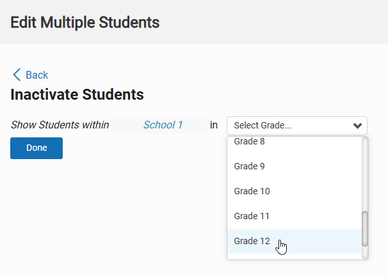Go back via the Back link text
The width and height of the screenshot is (388, 278).
(37, 75)
